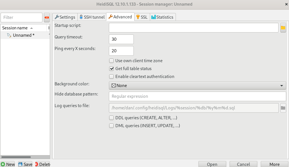Screen dimensions: 289x167
Task: Clear the session filter with red icon
Action: pyautogui.click(x=47, y=18)
